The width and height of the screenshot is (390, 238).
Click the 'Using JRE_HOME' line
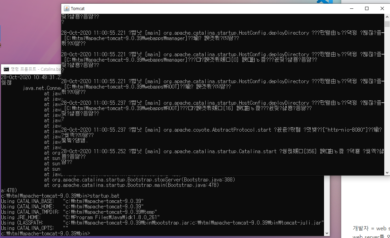tap(80, 217)
